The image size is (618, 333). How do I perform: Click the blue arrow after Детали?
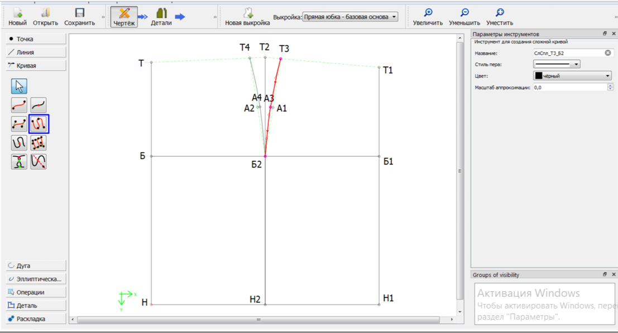180,17
